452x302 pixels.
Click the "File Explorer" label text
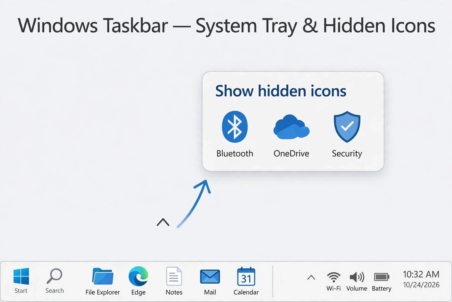(x=103, y=292)
